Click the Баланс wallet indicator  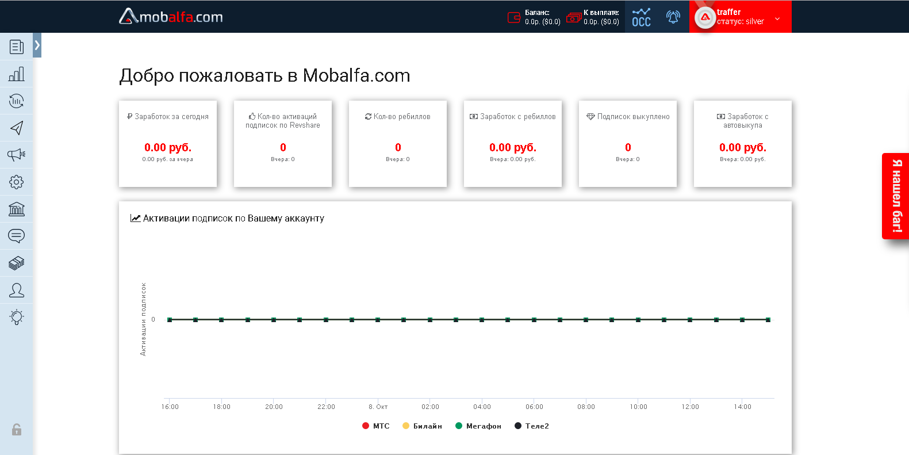(534, 17)
